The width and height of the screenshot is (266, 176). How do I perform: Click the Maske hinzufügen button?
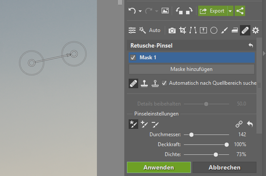click(x=191, y=69)
